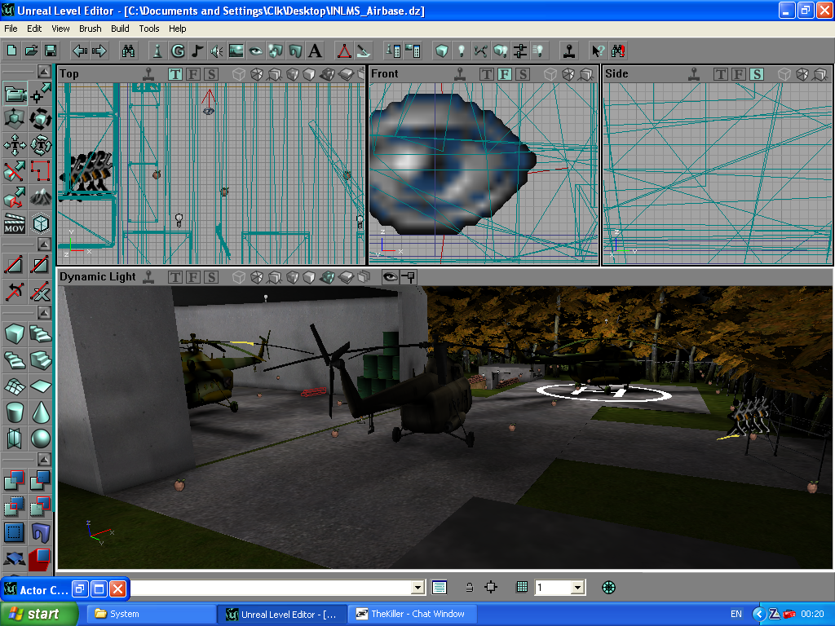Open the Brush menu
The width and height of the screenshot is (835, 626).
point(90,29)
